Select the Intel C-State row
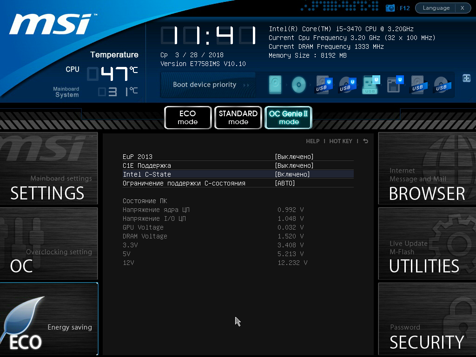 238,174
